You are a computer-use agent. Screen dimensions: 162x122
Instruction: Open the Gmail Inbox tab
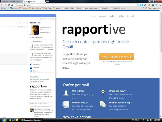[x=11, y=2]
